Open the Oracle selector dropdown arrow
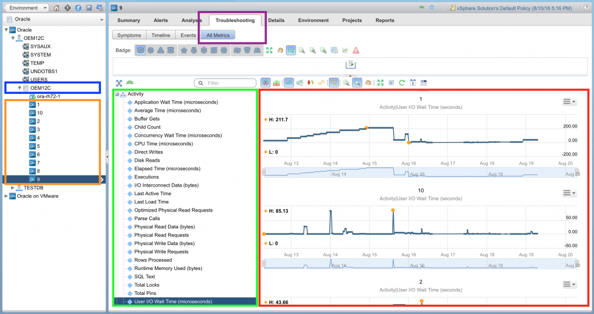Image resolution: width=594 pixels, height=314 pixels. pos(102,19)
